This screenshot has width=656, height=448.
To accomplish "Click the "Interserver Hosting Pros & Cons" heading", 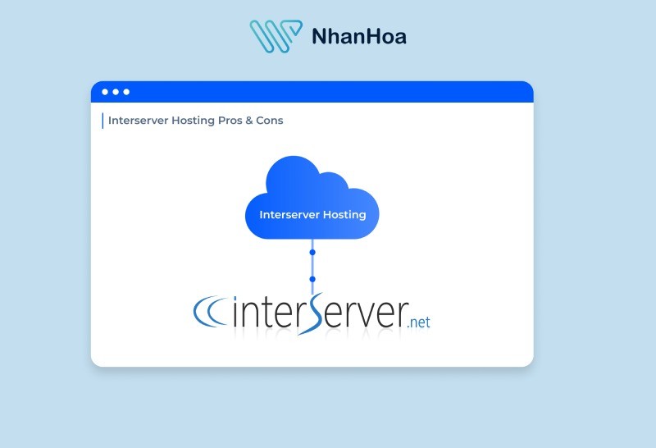I will click(x=195, y=121).
